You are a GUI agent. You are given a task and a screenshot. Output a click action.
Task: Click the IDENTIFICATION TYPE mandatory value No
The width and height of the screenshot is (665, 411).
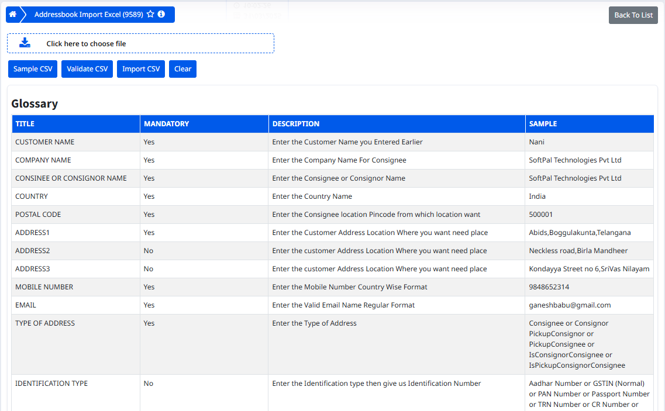pyautogui.click(x=149, y=384)
